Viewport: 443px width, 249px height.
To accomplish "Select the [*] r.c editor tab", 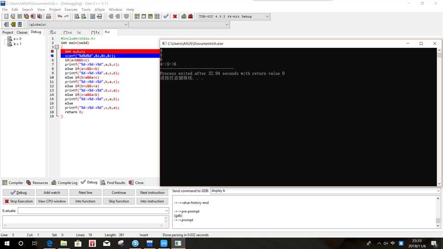I will coord(67,32).
